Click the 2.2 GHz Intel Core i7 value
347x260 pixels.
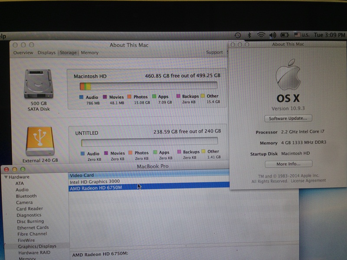coord(302,132)
